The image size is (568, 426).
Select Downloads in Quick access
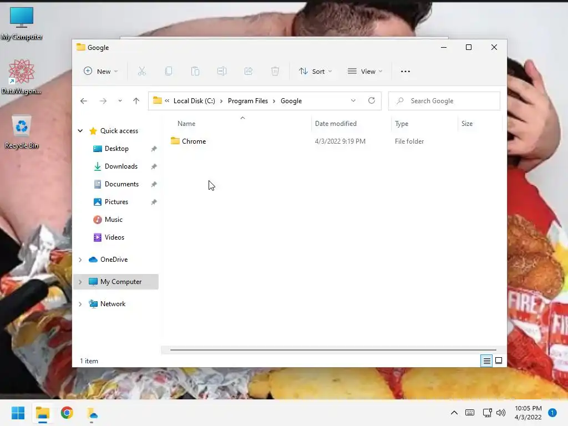(120, 166)
